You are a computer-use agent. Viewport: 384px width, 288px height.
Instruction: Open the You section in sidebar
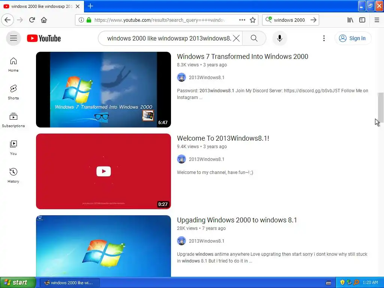click(x=13, y=148)
